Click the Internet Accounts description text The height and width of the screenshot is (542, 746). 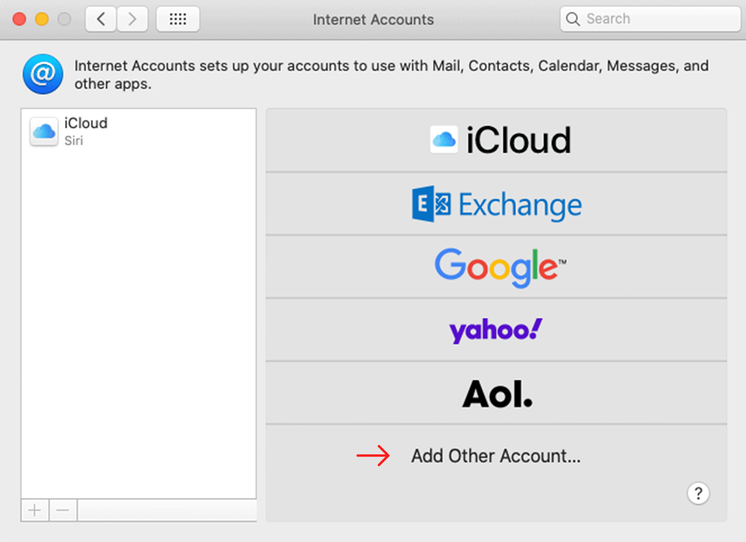[391, 75]
